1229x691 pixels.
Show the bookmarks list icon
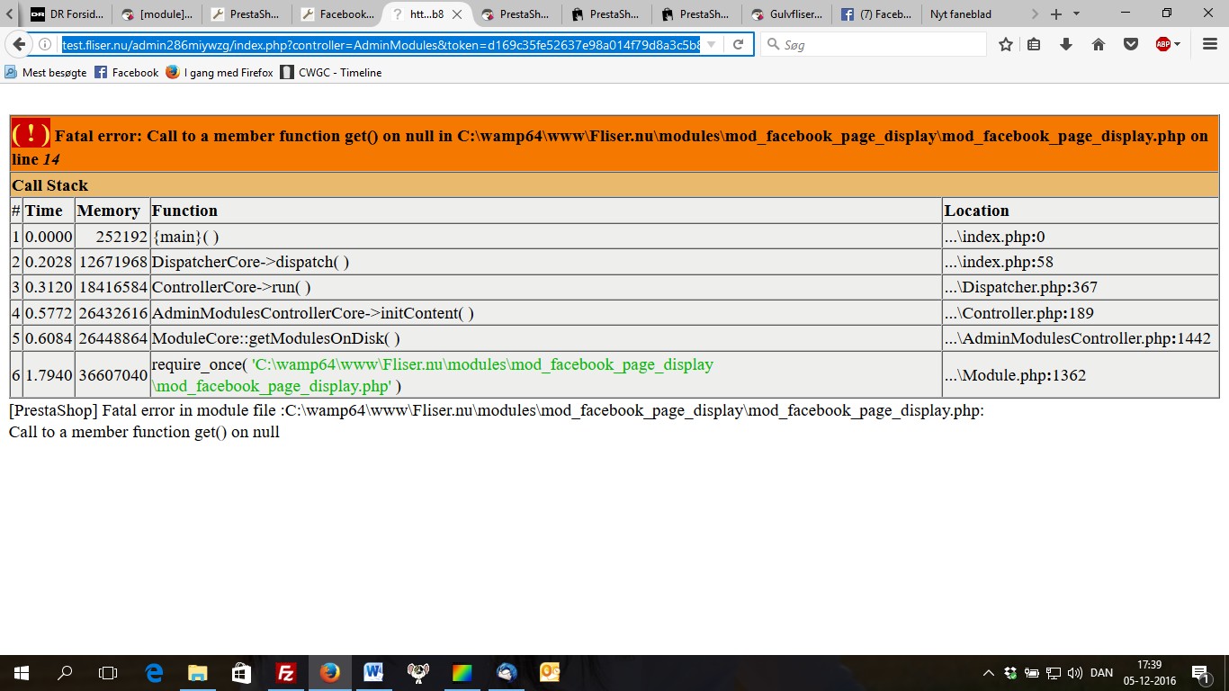(1035, 44)
